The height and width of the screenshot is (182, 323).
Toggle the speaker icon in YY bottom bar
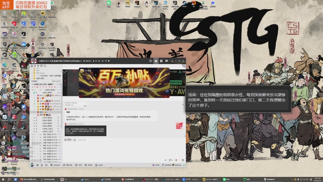pos(38,165)
